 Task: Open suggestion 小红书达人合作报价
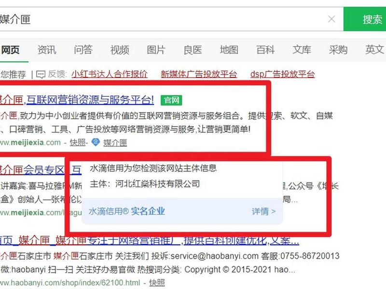[110, 74]
